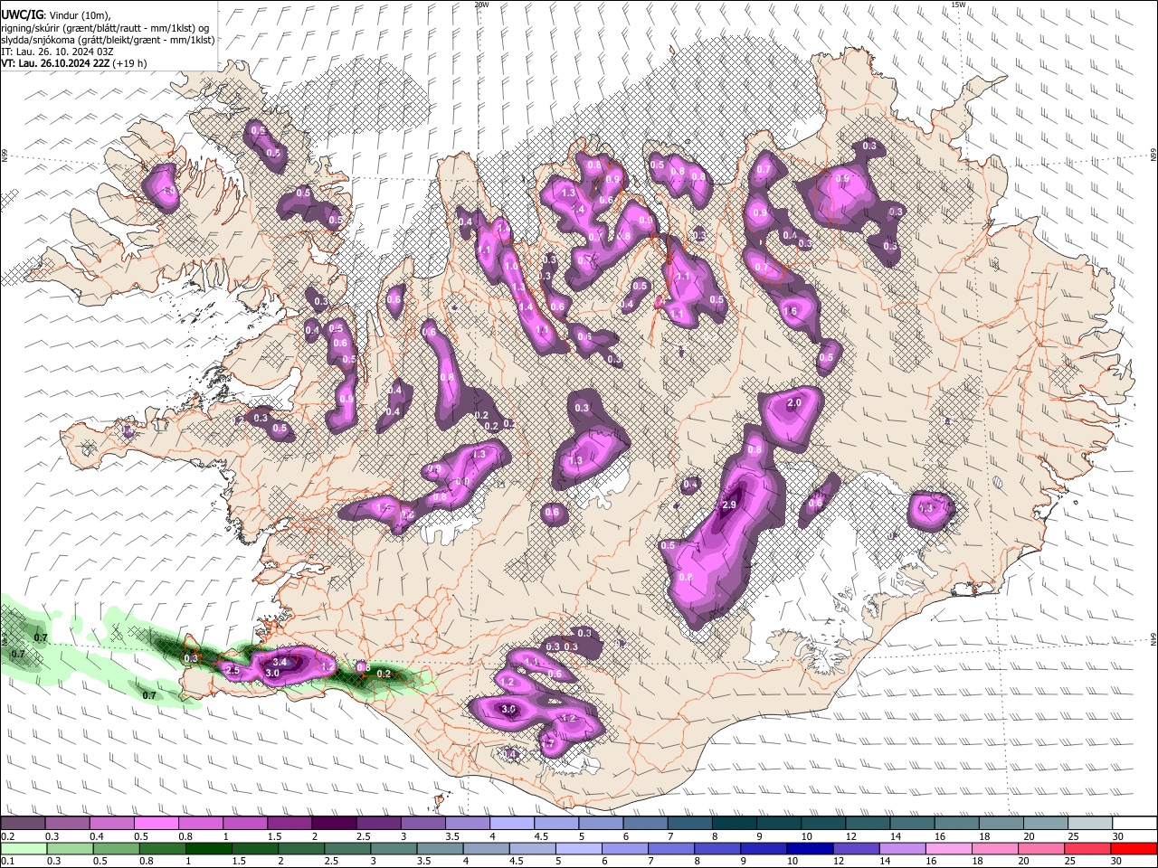Click the '12' label under the snow scale
The height and width of the screenshot is (868, 1158).
click(x=851, y=836)
